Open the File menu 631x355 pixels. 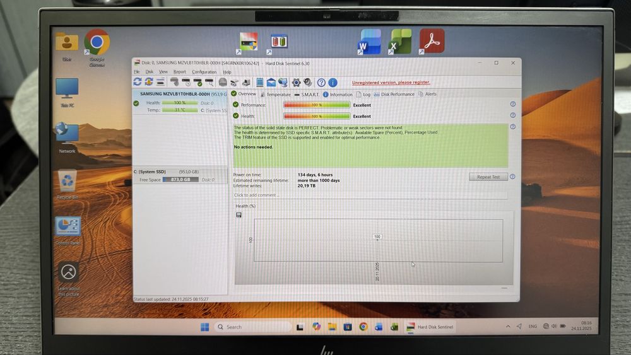tap(137, 72)
